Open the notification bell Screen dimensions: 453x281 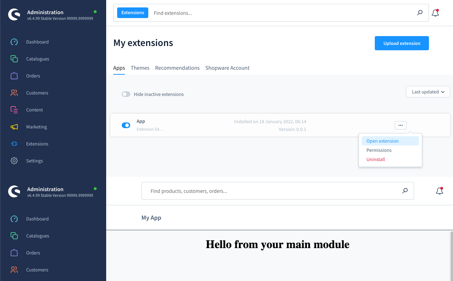(435, 13)
